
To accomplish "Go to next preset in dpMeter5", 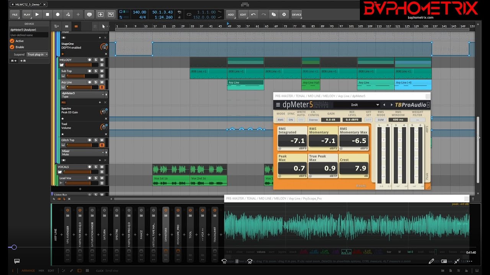I will click(391, 105).
